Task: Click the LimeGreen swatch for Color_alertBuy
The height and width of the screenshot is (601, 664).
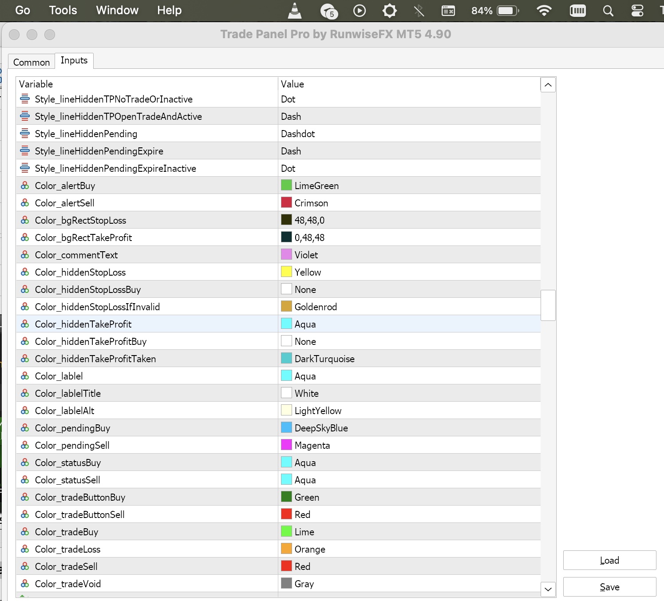Action: tap(286, 185)
